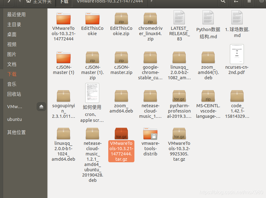Select the netease-cloud-music_1.2.1_amd64_ubuntu_20190428.deb icon
Screen dimensions: 266x198
(92, 134)
